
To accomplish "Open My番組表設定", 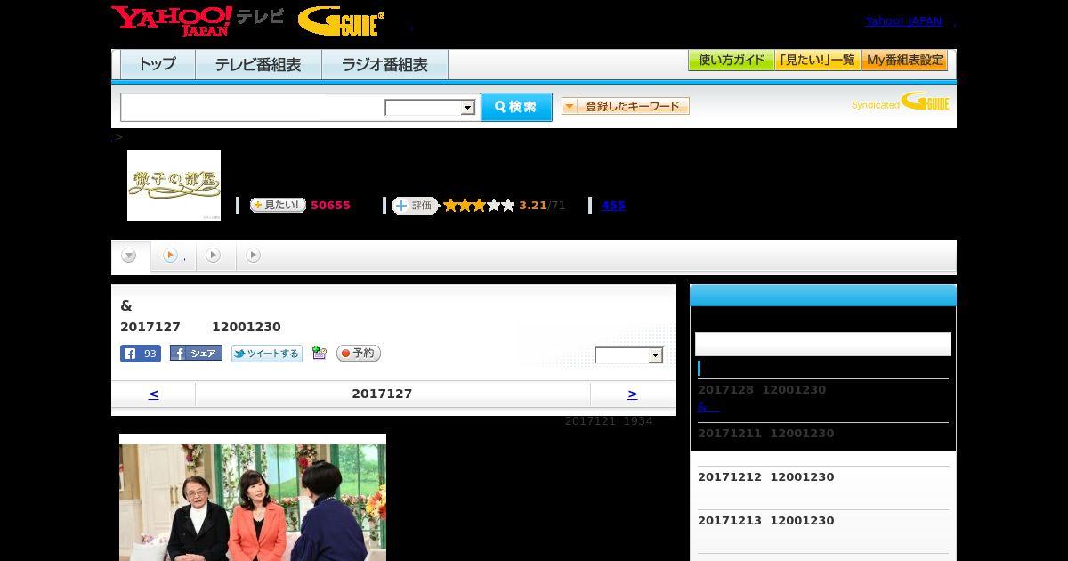I will pyautogui.click(x=904, y=61).
